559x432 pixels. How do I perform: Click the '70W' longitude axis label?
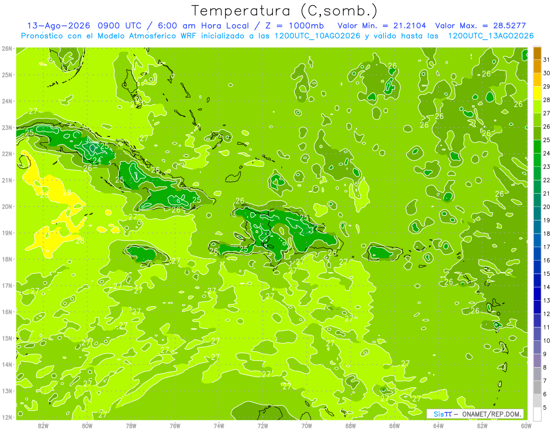pyautogui.click(x=307, y=425)
